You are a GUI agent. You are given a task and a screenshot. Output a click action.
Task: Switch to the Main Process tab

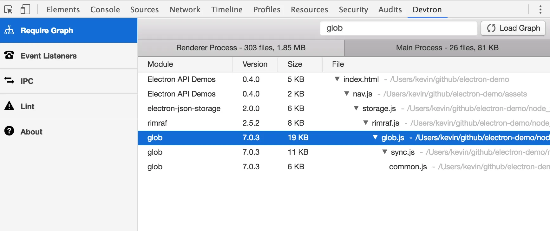(447, 48)
